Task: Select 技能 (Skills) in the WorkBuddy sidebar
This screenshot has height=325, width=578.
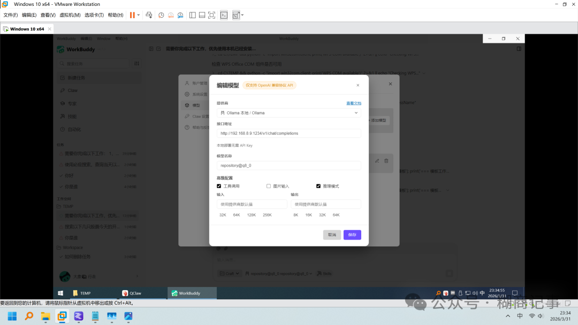Action: [x=72, y=117]
